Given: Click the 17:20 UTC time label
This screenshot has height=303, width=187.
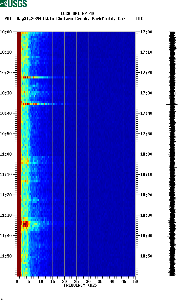Looking at the screenshot, I should [x=146, y=73].
